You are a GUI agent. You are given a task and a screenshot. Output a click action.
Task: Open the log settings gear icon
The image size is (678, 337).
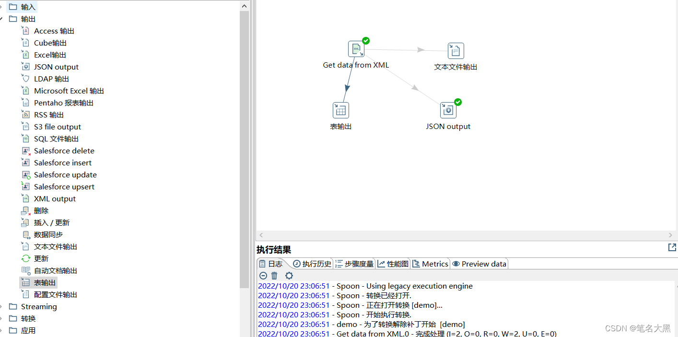tap(289, 276)
